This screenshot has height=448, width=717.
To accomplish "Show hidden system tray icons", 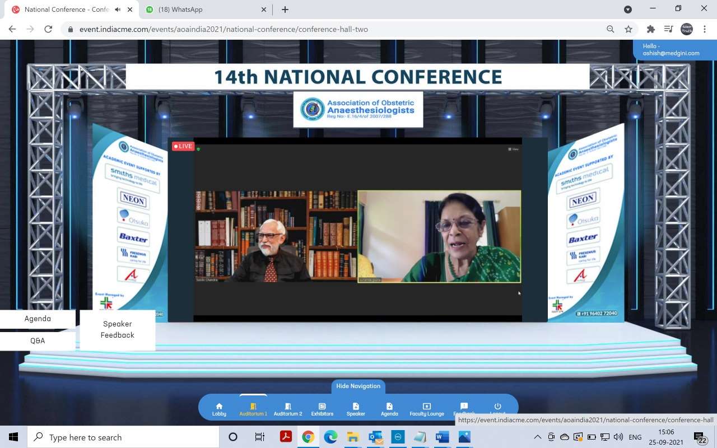I will tap(538, 437).
